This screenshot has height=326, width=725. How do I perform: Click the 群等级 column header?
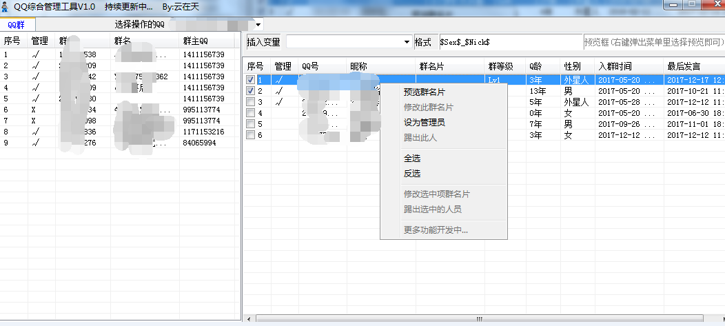point(505,67)
